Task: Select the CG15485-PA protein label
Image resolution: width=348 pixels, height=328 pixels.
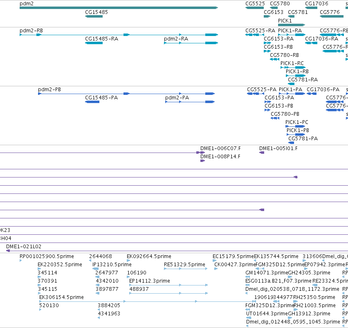Action: coord(101,98)
